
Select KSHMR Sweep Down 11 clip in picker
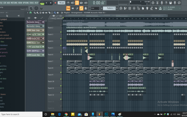(35, 47)
